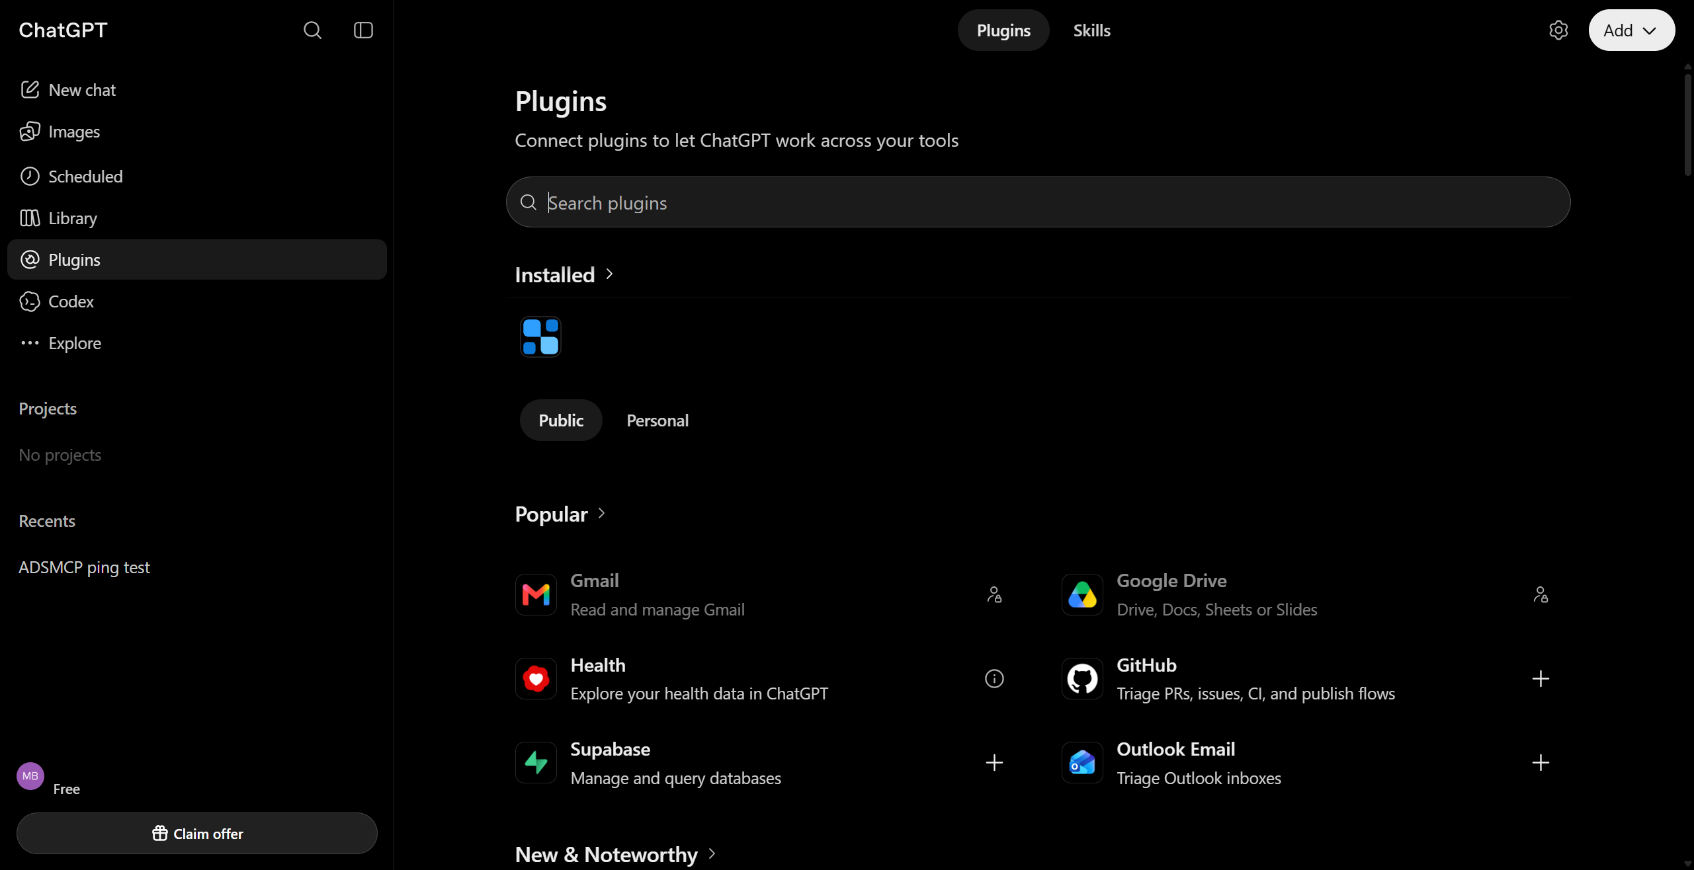Select the Personal filter pill
This screenshot has width=1694, height=870.
(x=657, y=420)
